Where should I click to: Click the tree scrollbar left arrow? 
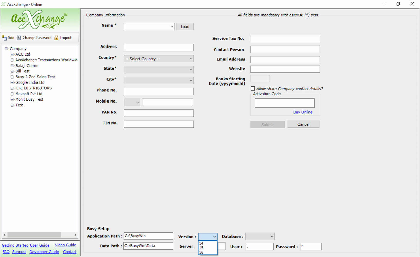click(x=5, y=235)
